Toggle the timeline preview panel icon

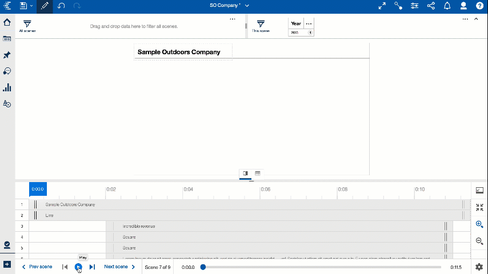click(x=479, y=190)
